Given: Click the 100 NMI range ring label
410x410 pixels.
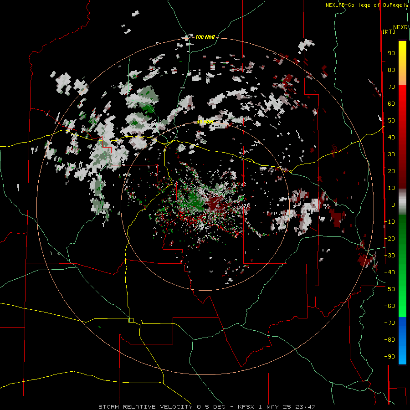Looking at the screenshot, I should click(205, 37).
